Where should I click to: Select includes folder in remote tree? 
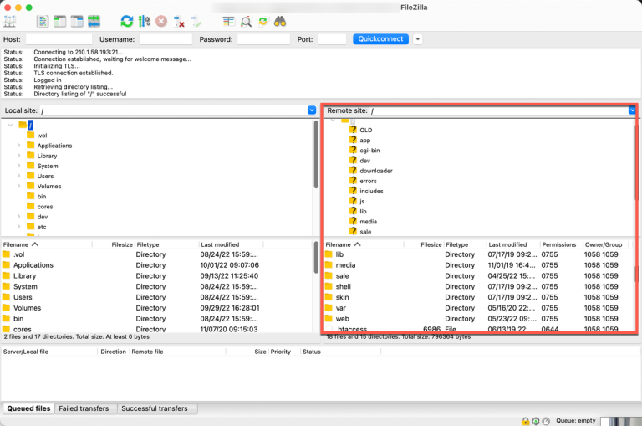[x=371, y=191]
